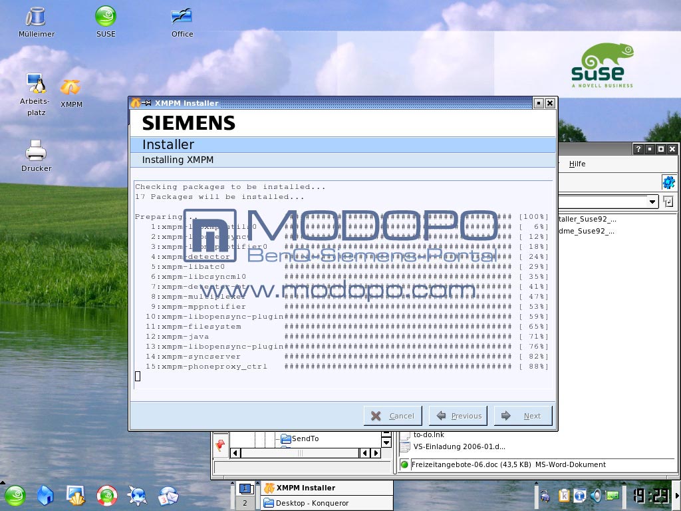Click the blue home folder panel icon
This screenshot has height=511, width=681.
click(45, 495)
